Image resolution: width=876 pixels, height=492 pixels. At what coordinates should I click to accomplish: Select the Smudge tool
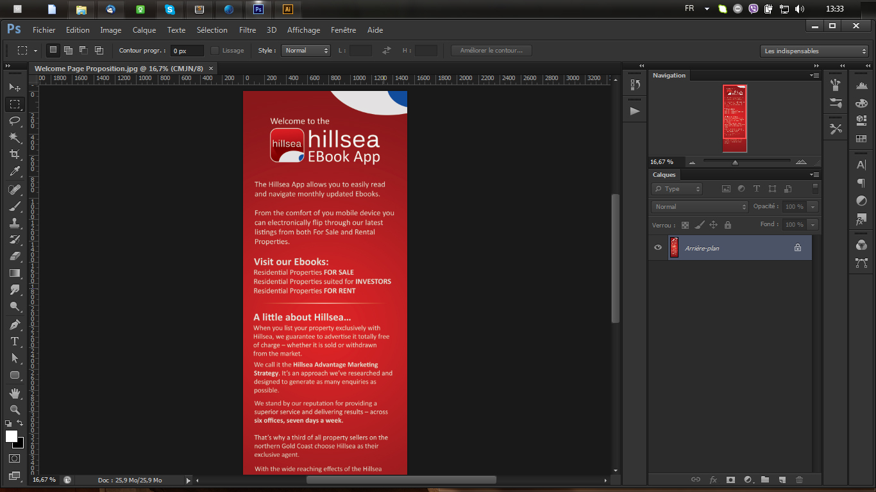point(15,290)
